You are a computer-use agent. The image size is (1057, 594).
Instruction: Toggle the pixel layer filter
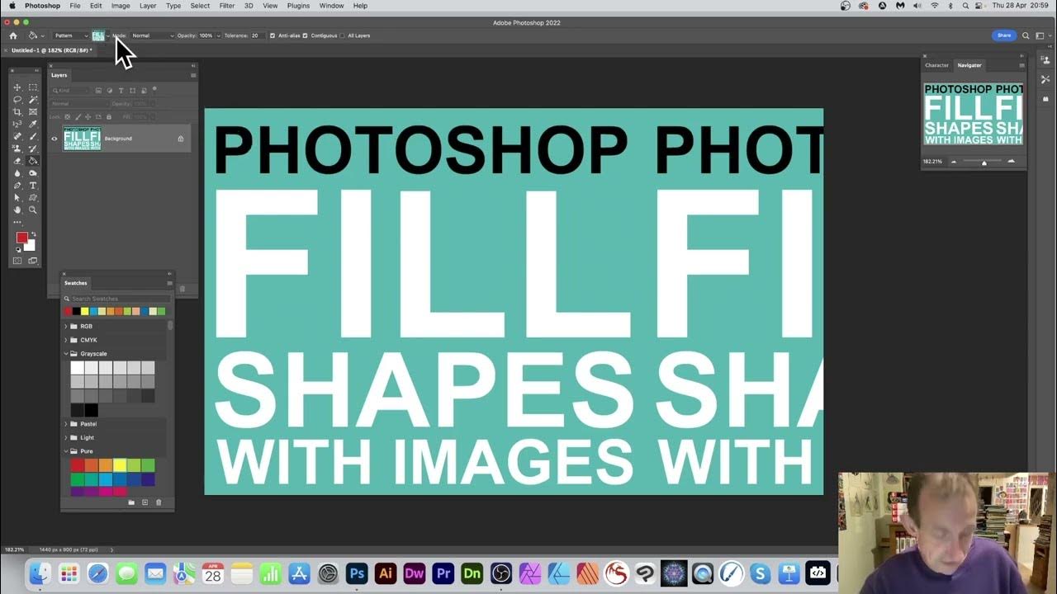point(98,90)
